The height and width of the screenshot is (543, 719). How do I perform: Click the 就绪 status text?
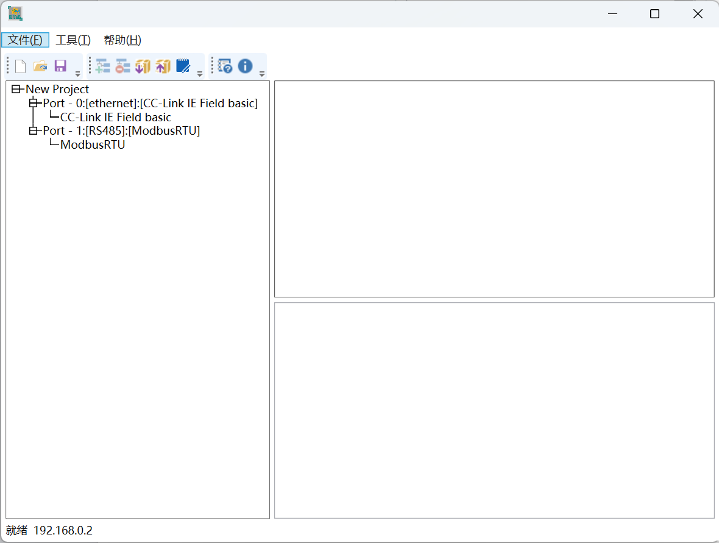[x=16, y=531]
